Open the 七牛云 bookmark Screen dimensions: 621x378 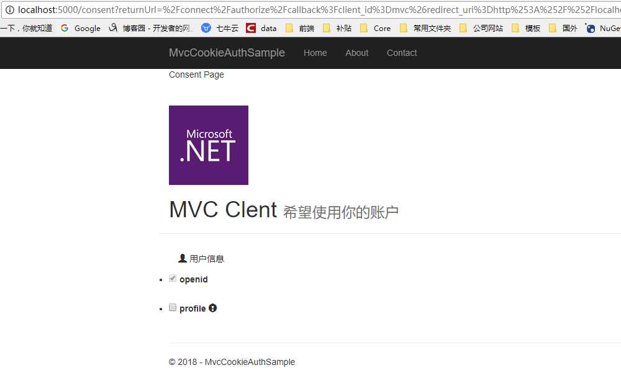point(220,28)
